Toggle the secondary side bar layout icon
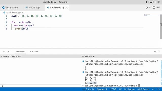The height and width of the screenshot is (91, 162). [x=155, y=2]
